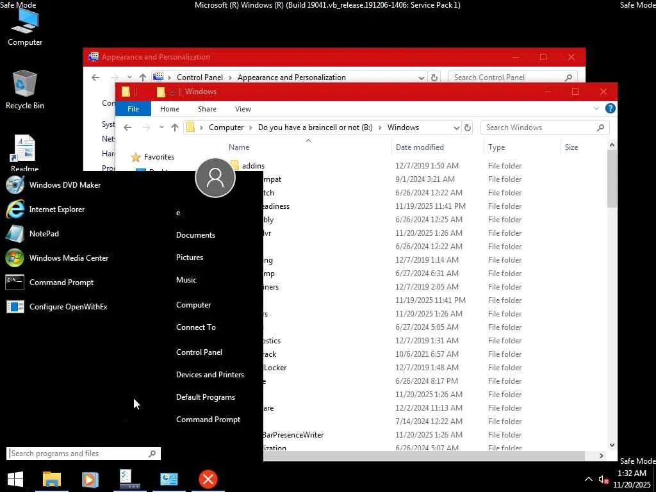Screen dimensions: 656x492
Task: Click the date 10/6/2021 6:57 AM
Action: (427, 354)
